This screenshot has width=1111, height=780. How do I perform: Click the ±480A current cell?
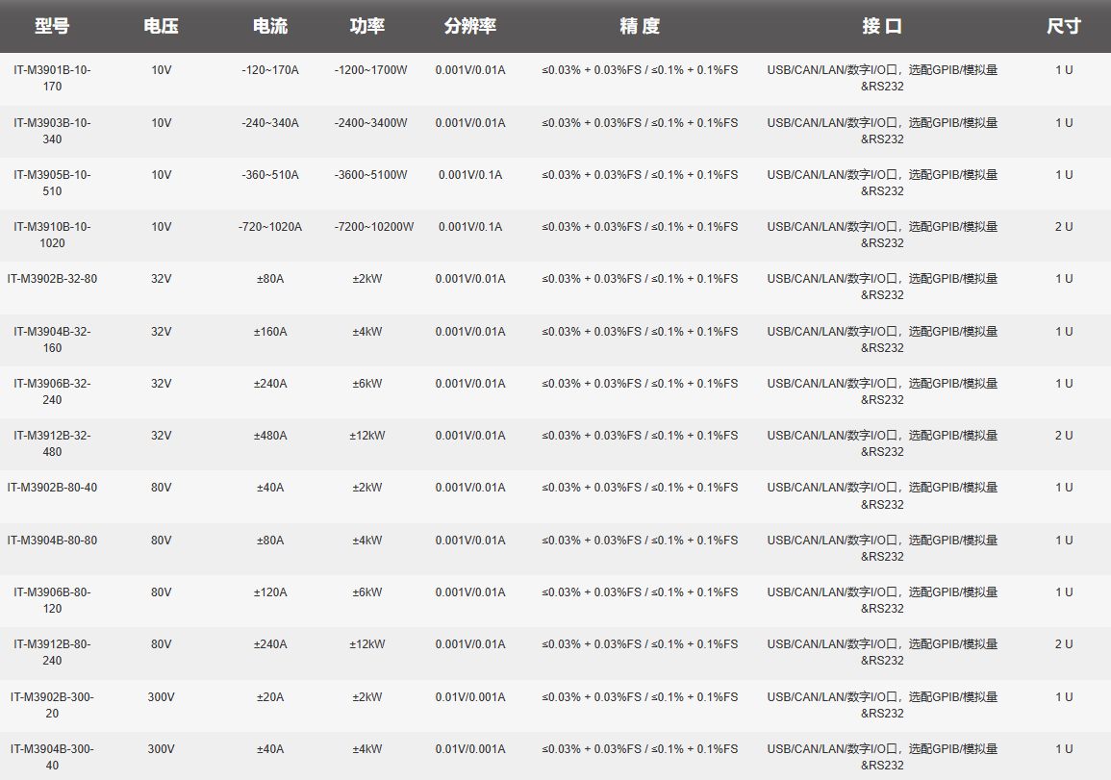click(x=270, y=435)
